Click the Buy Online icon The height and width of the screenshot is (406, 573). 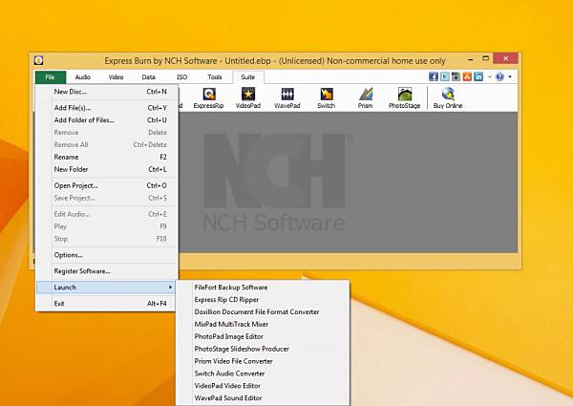[448, 98]
